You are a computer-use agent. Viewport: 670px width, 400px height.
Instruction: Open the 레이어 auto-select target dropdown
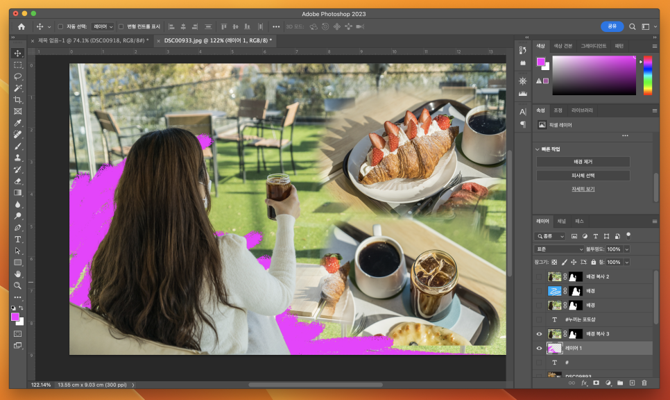[x=103, y=26]
